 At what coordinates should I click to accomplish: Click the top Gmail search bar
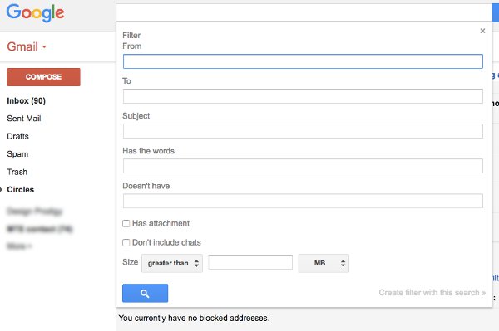click(x=304, y=12)
